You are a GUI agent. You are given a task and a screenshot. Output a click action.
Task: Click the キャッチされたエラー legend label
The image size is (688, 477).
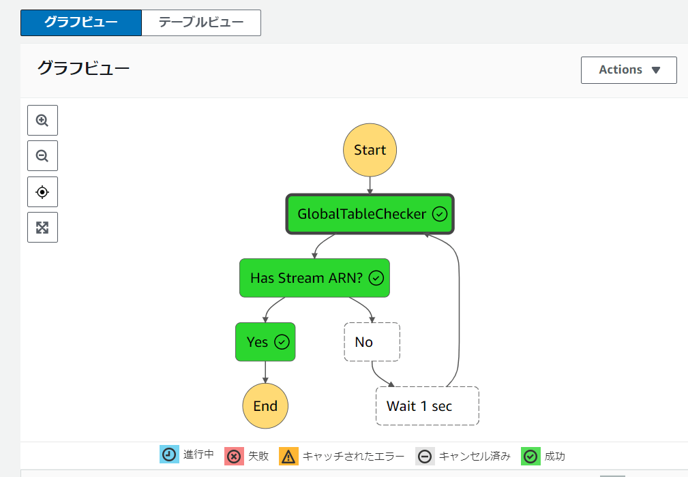354,456
